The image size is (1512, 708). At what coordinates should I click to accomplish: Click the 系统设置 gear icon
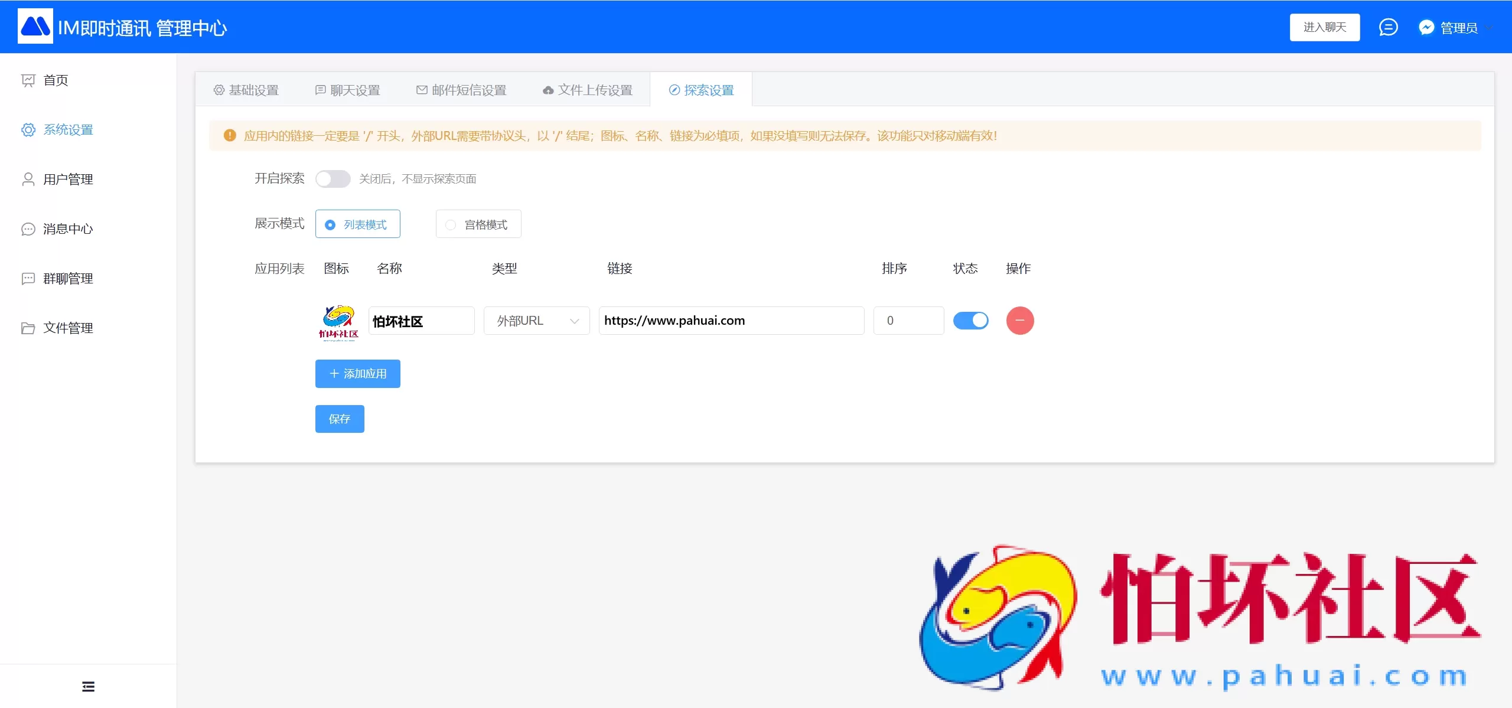(29, 130)
